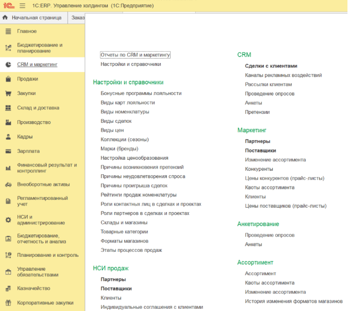The height and width of the screenshot is (311, 348).
Task: Open Индивидуальные соглашения с клиентами
Action: tap(152, 307)
